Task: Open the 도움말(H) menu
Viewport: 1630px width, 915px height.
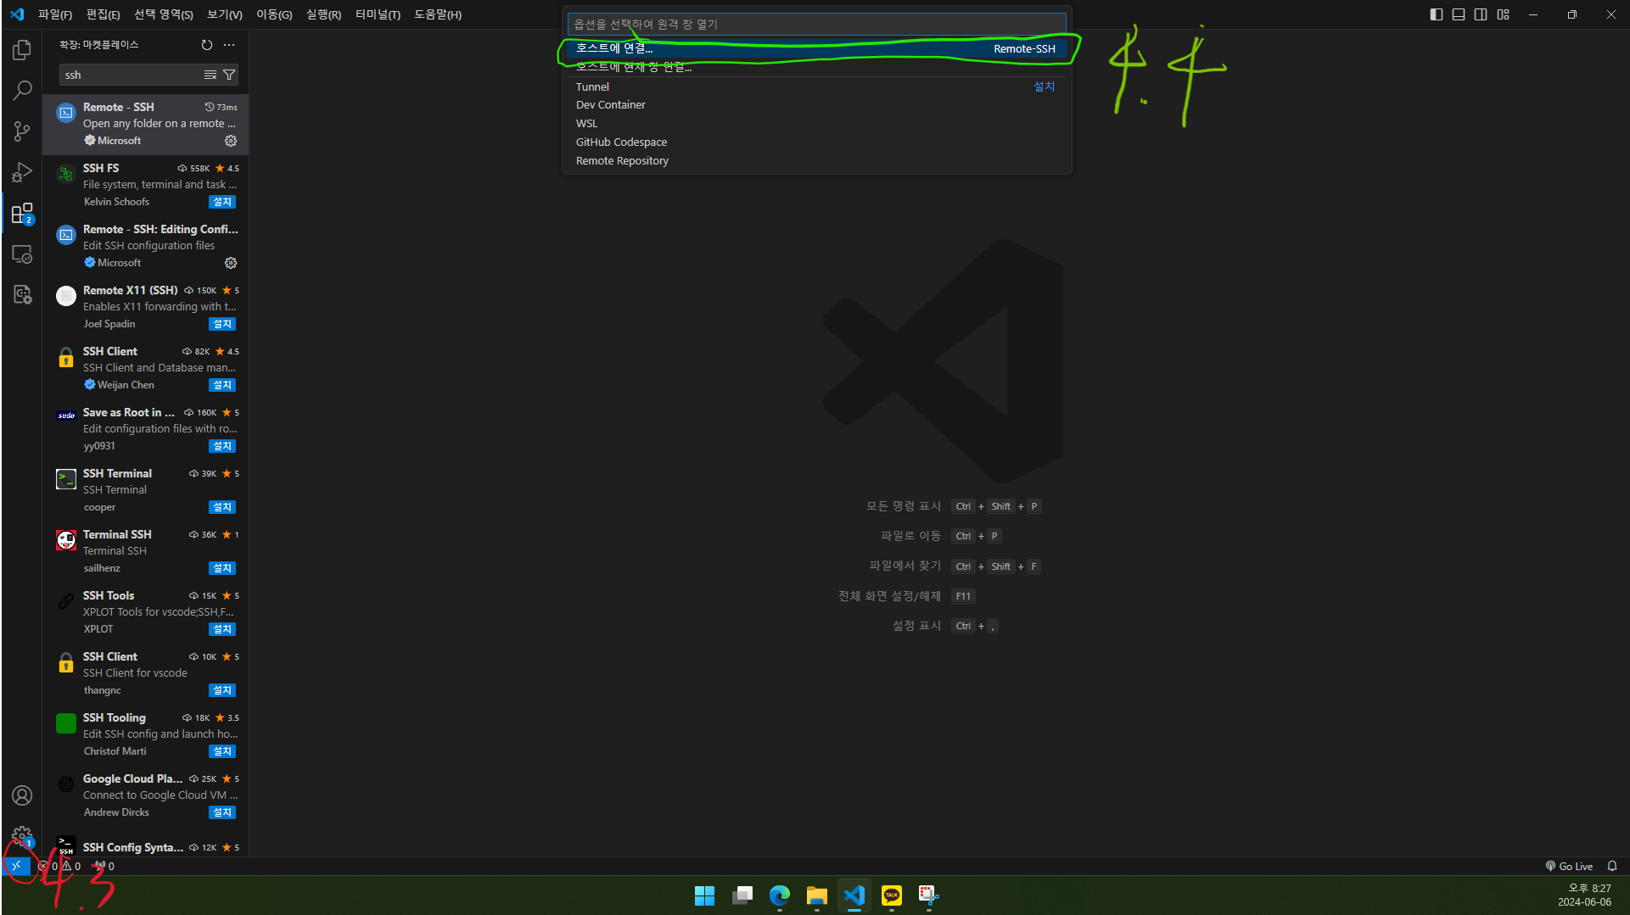Action: click(x=438, y=14)
